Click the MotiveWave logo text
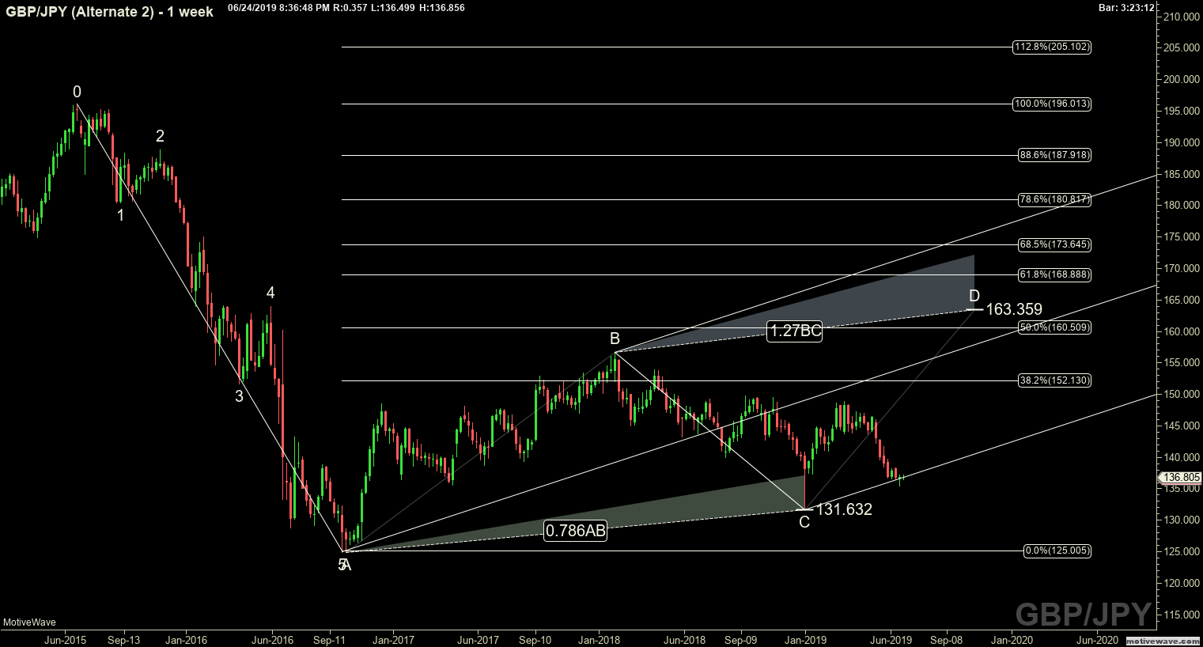The width and height of the screenshot is (1203, 647). tap(29, 622)
